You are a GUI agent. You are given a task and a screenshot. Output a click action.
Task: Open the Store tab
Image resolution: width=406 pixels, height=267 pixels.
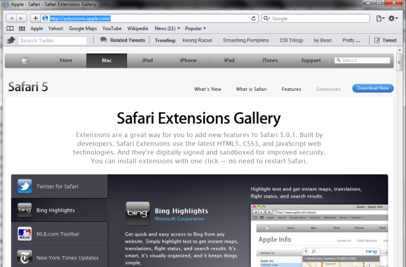coord(66,60)
